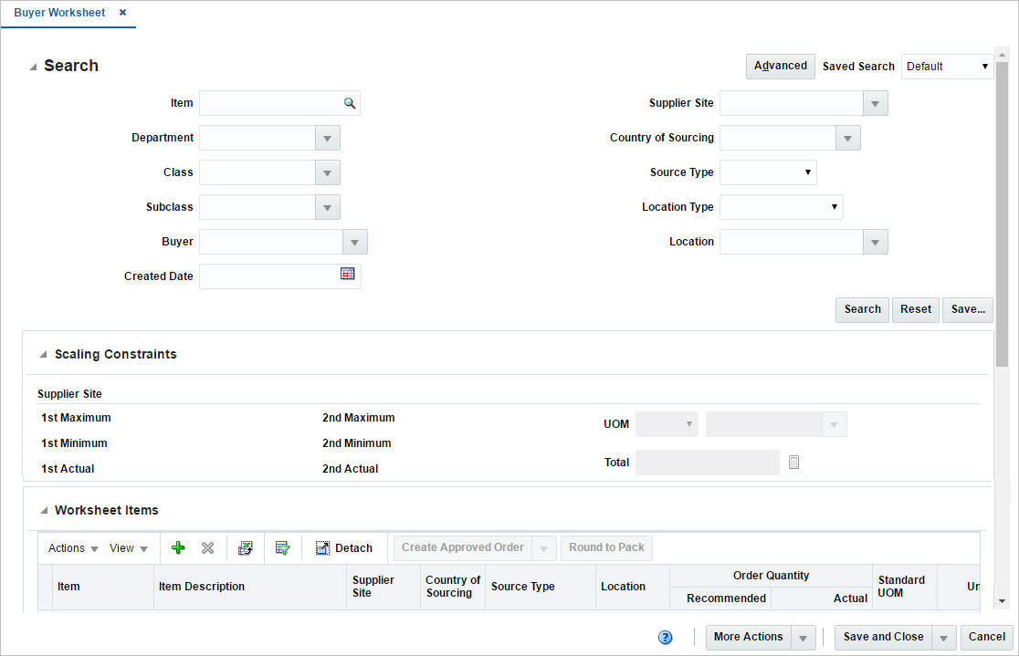Click Save and Close
Viewport: 1019px width, 656px height.
883,637
